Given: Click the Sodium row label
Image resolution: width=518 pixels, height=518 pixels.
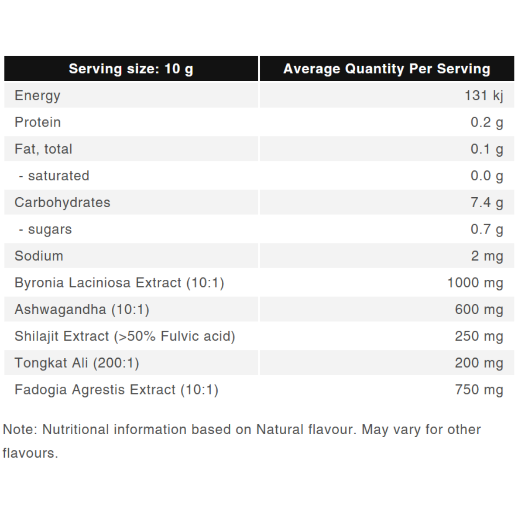Looking at the screenshot, I should [39, 256].
